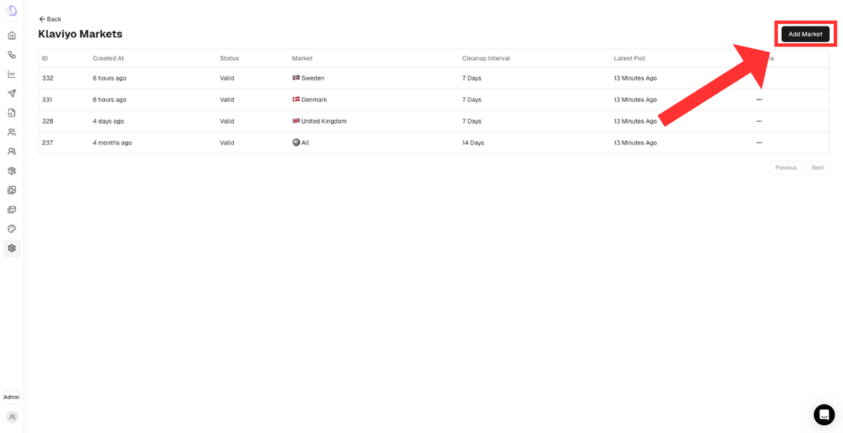
Task: Click 7 Days interval in the Sweden row
Action: pyautogui.click(x=472, y=78)
